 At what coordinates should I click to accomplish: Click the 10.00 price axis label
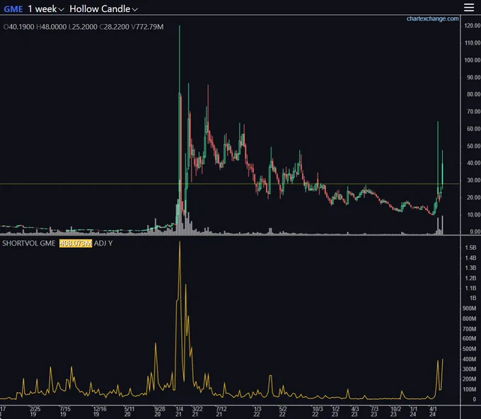click(x=473, y=214)
